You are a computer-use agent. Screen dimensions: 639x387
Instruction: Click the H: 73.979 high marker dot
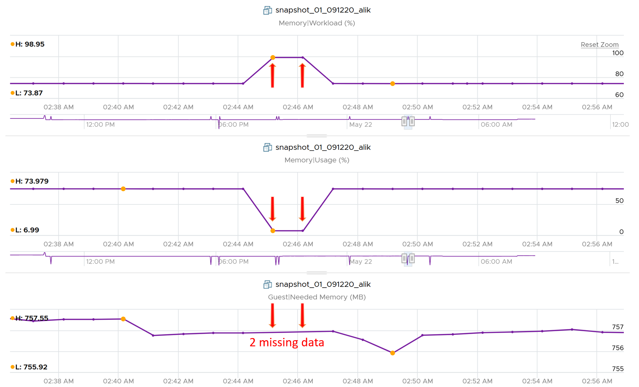coord(13,181)
